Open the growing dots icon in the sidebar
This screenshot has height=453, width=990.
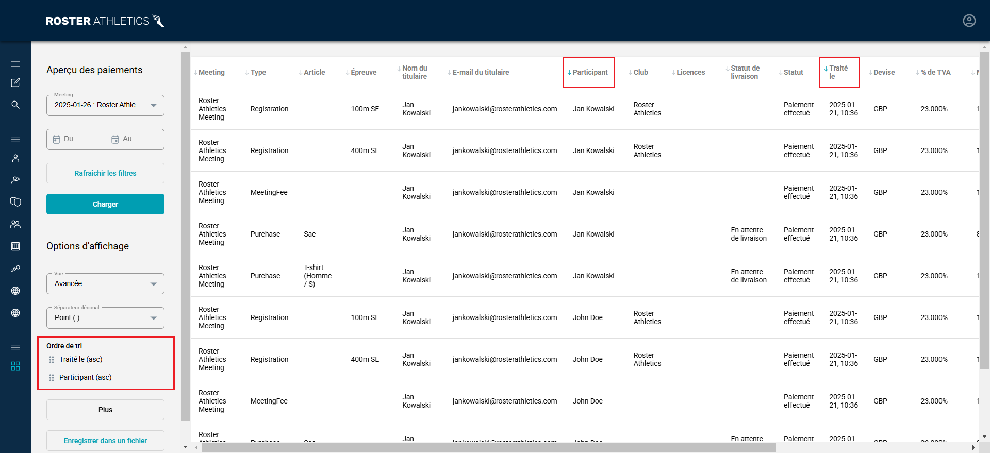point(15,269)
